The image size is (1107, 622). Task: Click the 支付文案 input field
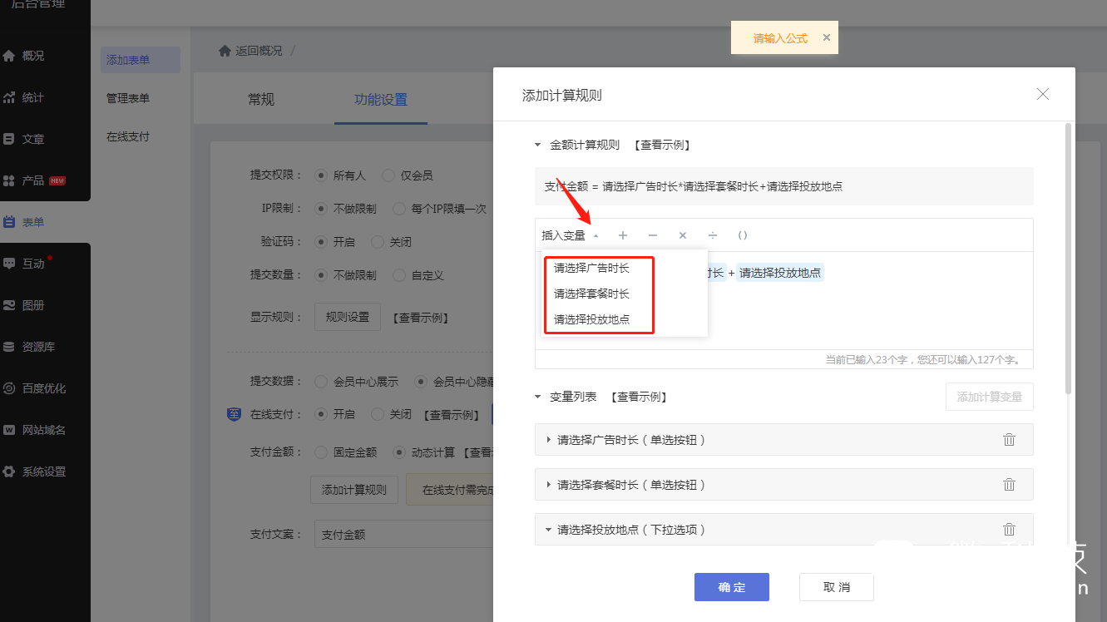[403, 535]
